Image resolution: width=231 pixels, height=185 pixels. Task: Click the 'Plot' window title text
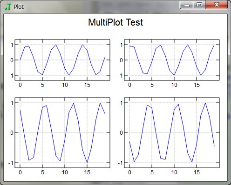[x=19, y=7]
